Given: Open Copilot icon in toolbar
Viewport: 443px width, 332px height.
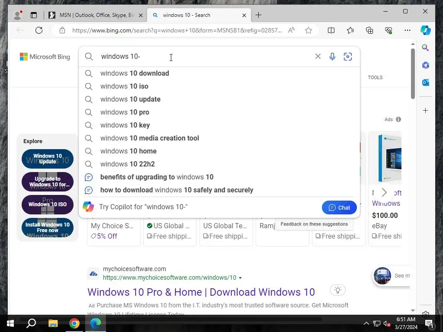Looking at the screenshot, I should point(426,30).
